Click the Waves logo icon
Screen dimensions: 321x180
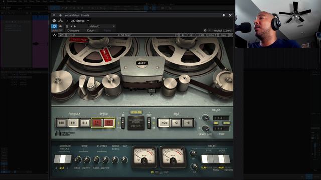[54, 35]
